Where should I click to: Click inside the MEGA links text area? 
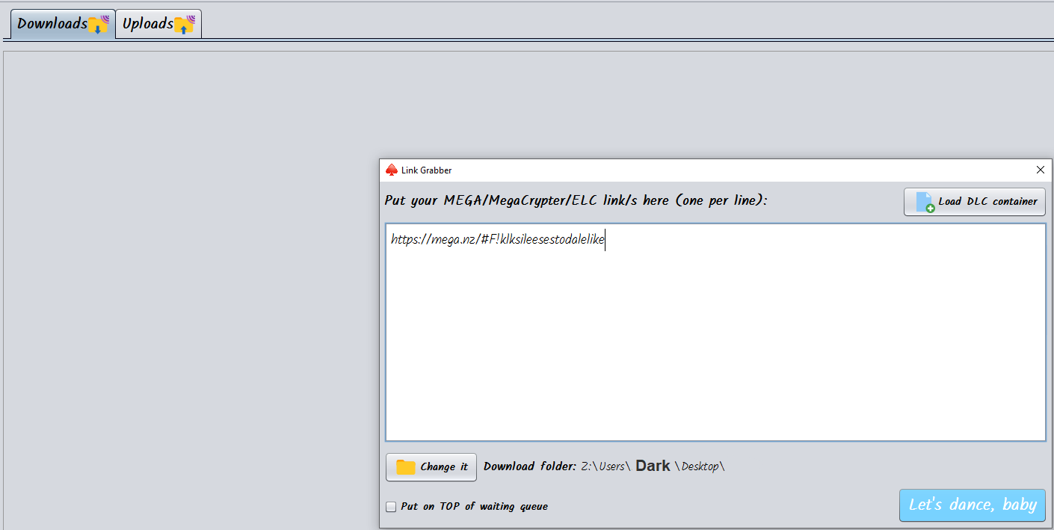[715, 333]
